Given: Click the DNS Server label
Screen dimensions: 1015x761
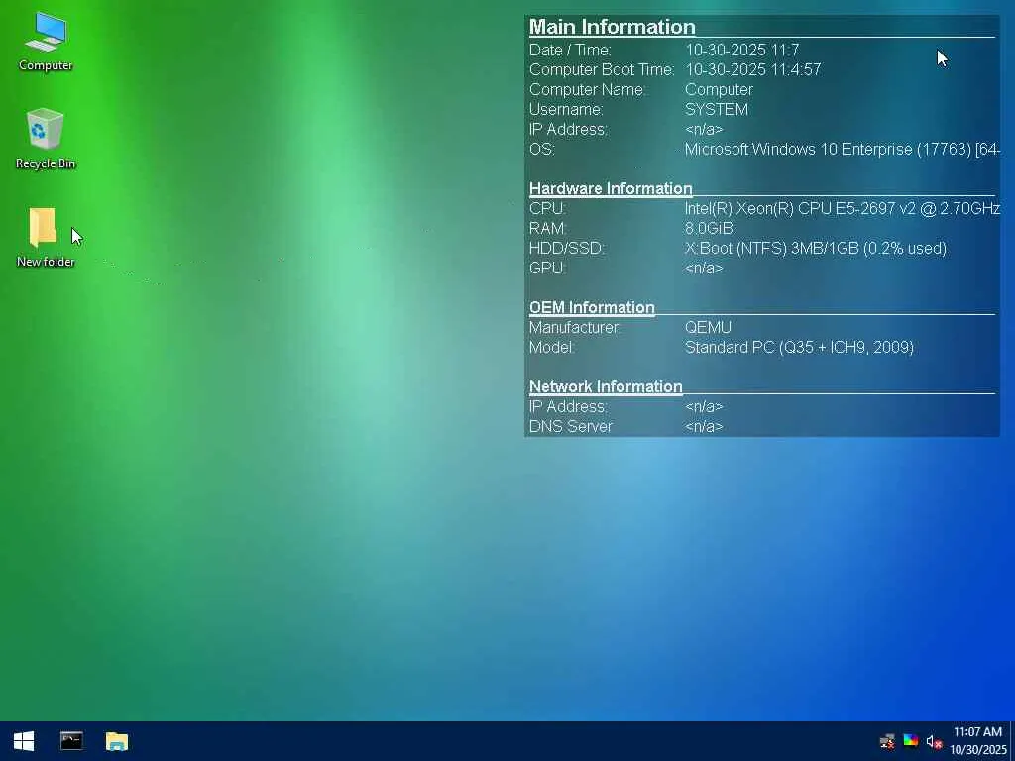Looking at the screenshot, I should pyautogui.click(x=570, y=426).
